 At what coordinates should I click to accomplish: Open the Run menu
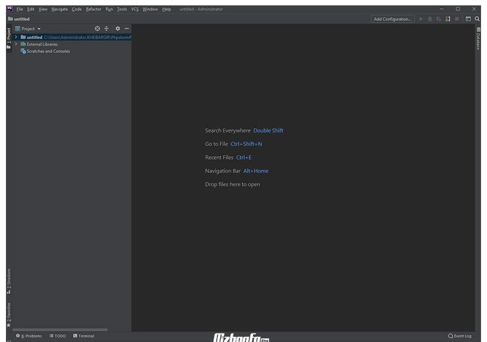point(109,9)
